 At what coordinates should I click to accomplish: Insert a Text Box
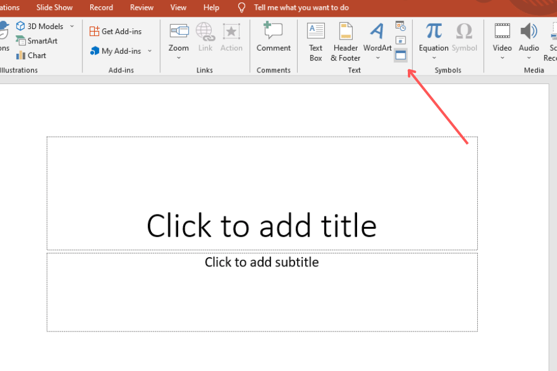[316, 41]
